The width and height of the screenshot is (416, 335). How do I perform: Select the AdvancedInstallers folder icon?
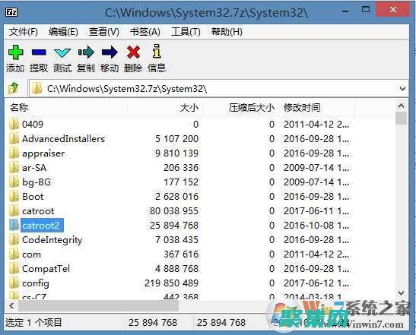(14, 138)
